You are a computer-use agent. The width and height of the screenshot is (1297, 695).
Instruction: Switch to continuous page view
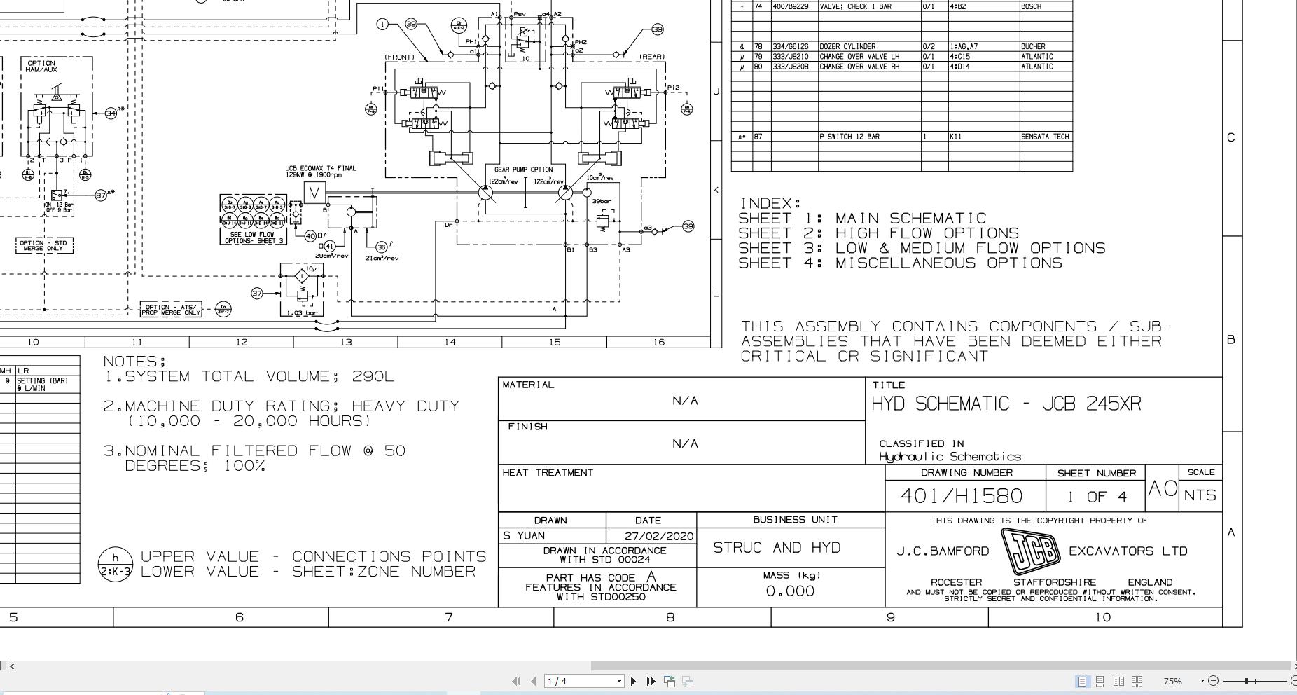[x=1100, y=681]
